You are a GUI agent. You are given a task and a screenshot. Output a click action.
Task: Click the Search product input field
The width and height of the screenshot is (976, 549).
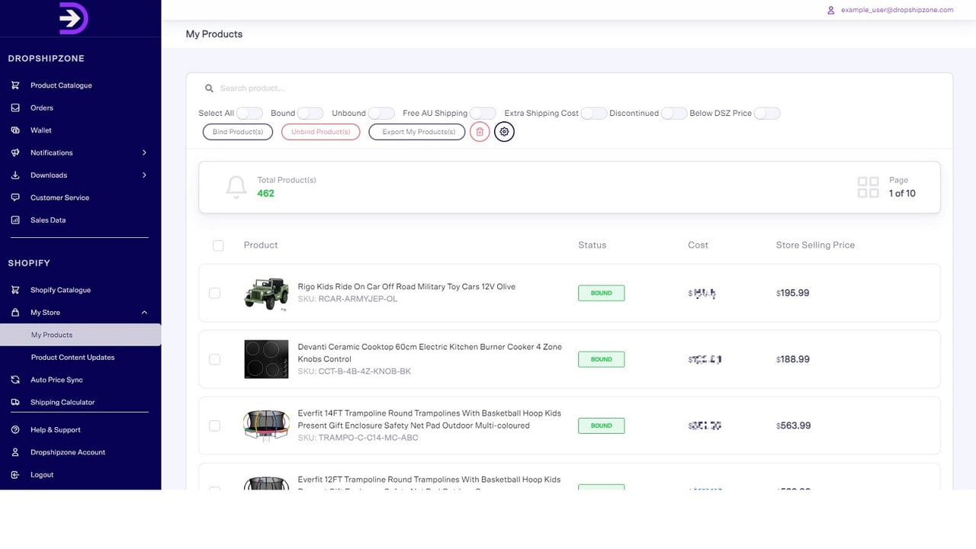579,88
